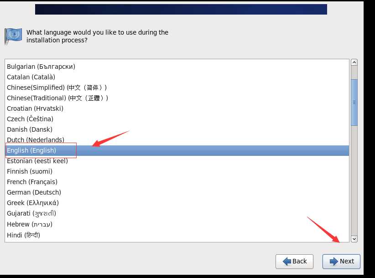
Task: Click the Next button
Action: 341,262
